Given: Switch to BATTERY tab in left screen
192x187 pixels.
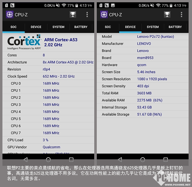Looking at the screenshot, I should coord(81,27).
